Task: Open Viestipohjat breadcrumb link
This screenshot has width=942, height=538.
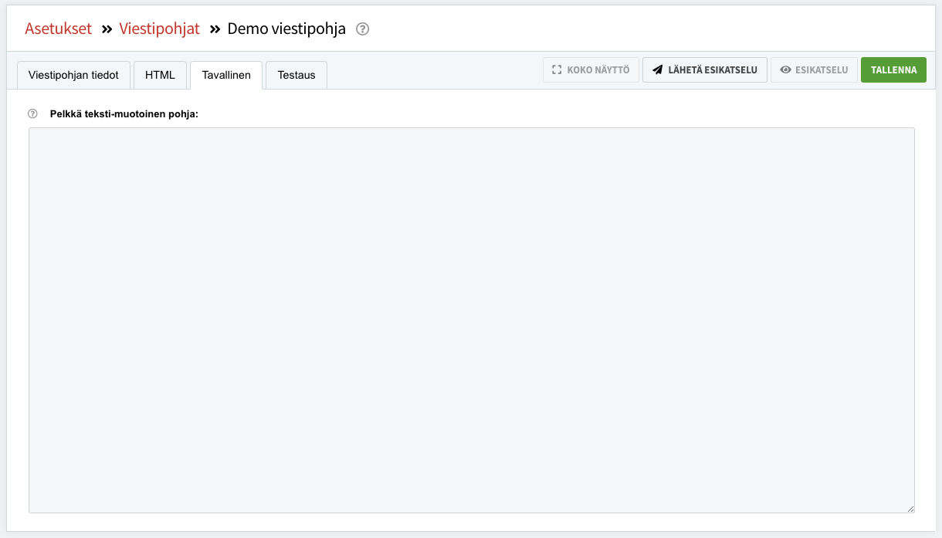Action: coord(159,29)
